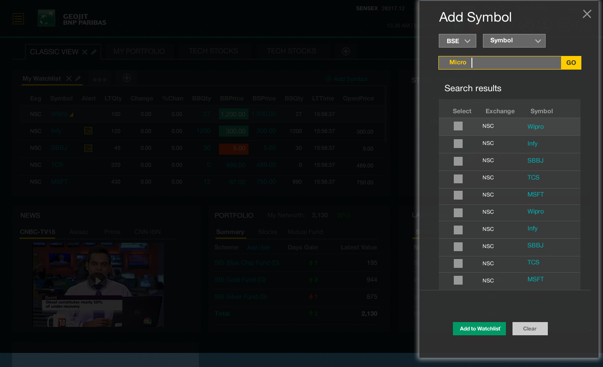Click the Geojit BNP Paribas logo
This screenshot has width=603, height=367.
tap(72, 19)
